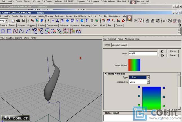The image size is (182, 122).
Task: Click the go to input connection button
Action: (162, 51)
